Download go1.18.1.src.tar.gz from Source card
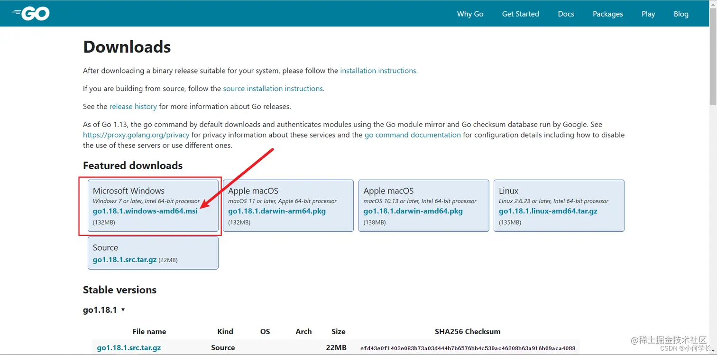 click(x=125, y=260)
